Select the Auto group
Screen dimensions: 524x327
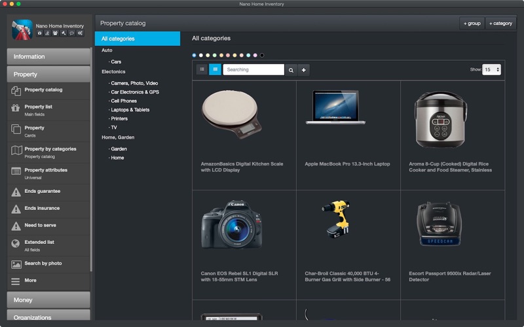(107, 50)
